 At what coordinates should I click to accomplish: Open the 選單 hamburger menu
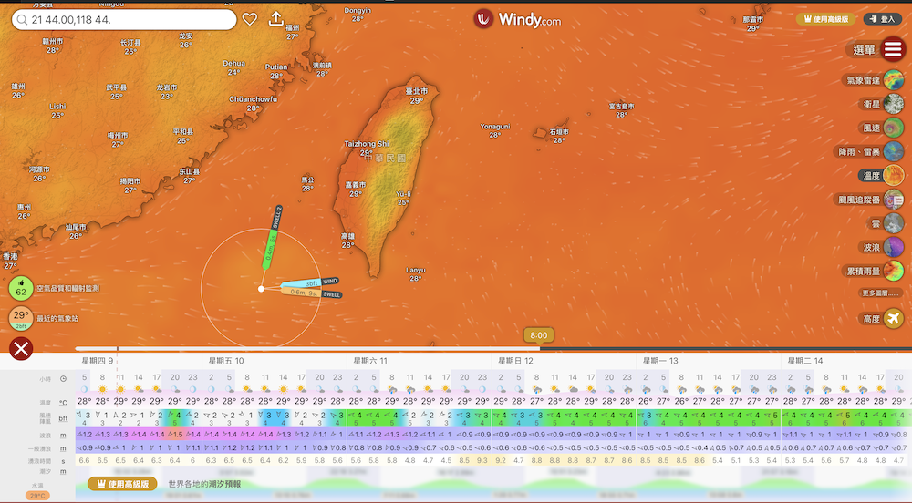coord(893,49)
